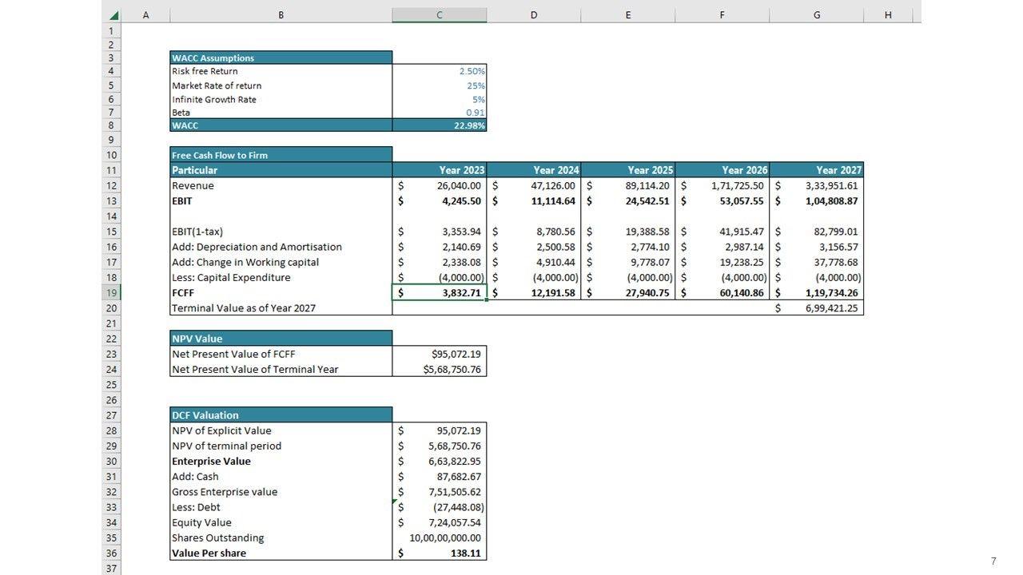Click the Select All corner triangle
This screenshot has height=575, width=1023.
(x=113, y=15)
